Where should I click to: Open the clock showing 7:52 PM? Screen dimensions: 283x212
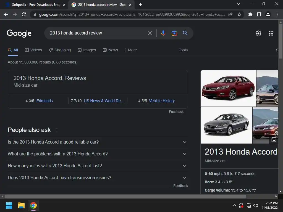(x=270, y=205)
